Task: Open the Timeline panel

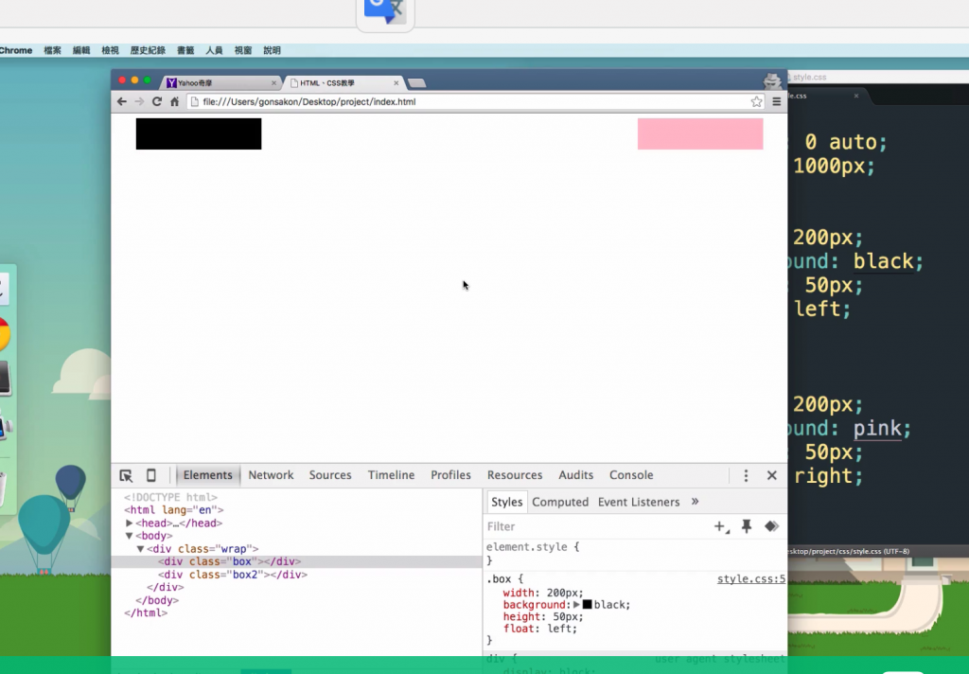Action: [x=391, y=475]
